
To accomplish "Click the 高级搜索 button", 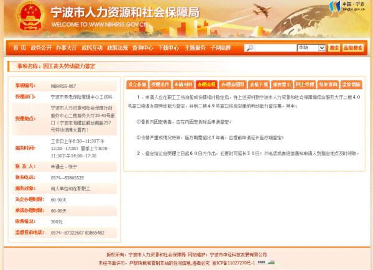I will 353,48.
